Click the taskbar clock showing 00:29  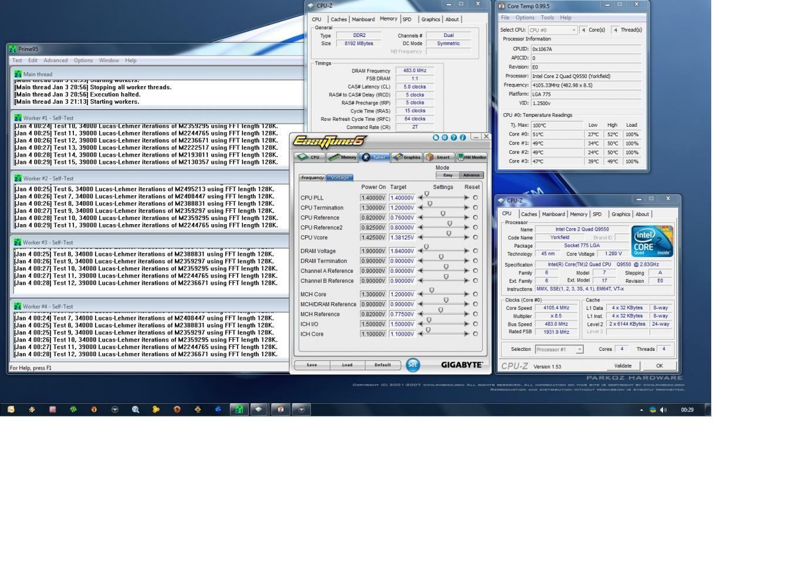click(687, 410)
